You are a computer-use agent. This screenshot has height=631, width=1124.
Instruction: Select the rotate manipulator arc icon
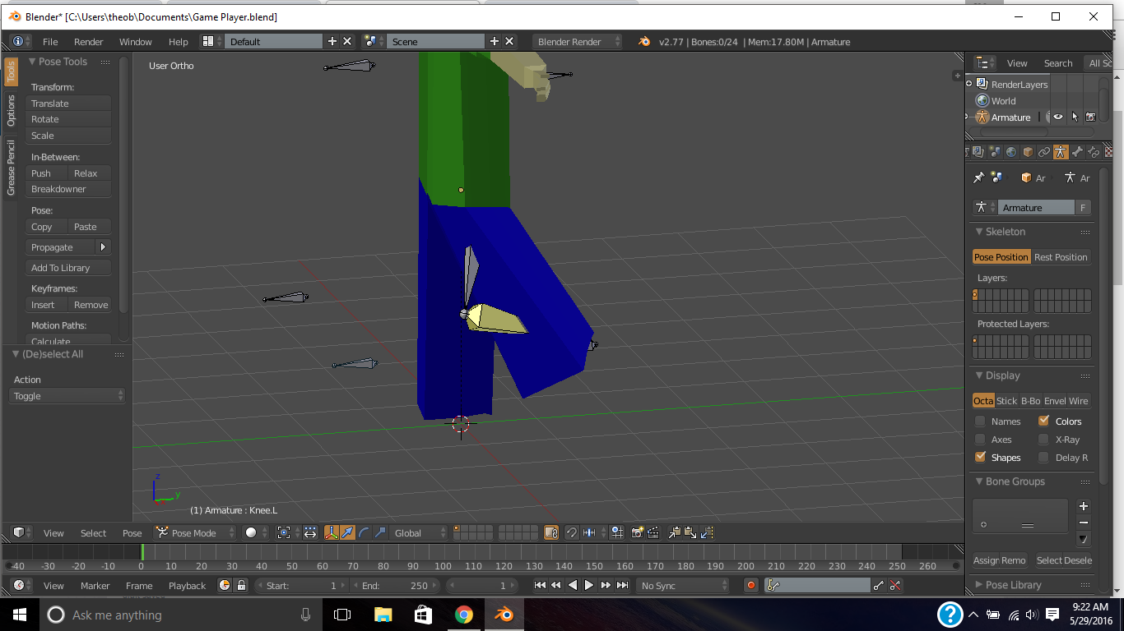point(363,532)
